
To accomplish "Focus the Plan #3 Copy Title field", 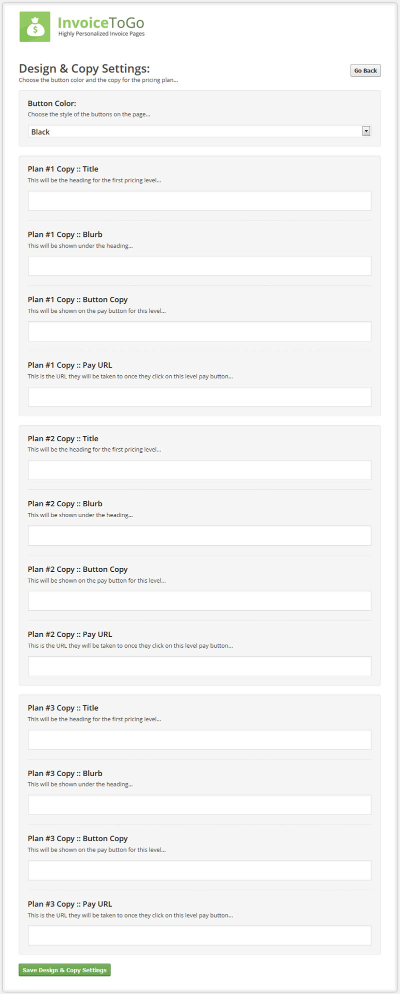I will (199, 740).
